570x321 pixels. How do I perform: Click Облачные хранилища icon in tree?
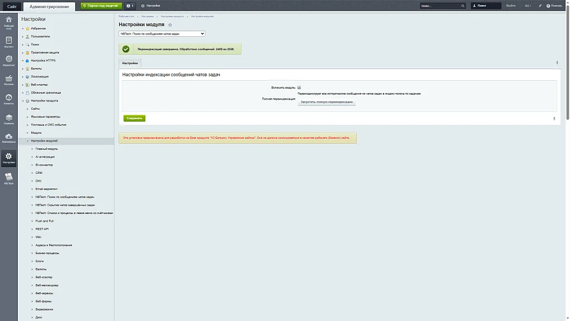pos(27,93)
